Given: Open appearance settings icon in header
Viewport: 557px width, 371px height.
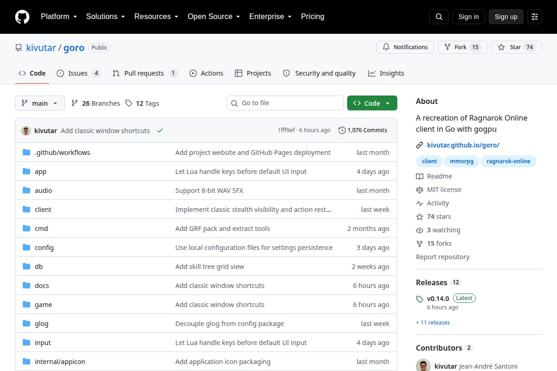Looking at the screenshot, I should [x=535, y=17].
